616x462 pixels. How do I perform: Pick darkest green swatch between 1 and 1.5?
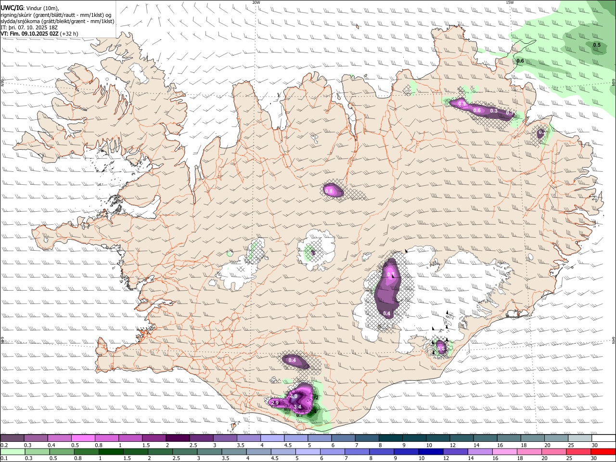(x=111, y=451)
